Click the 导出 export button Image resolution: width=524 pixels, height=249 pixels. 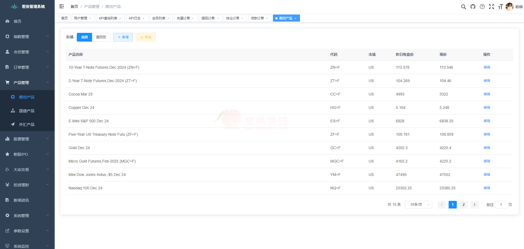point(146,37)
